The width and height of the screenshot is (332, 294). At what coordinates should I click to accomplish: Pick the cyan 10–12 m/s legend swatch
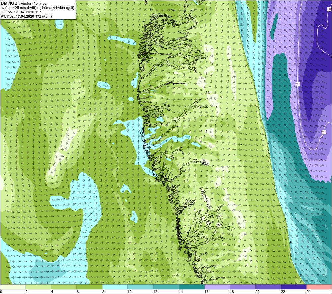(140, 287)
